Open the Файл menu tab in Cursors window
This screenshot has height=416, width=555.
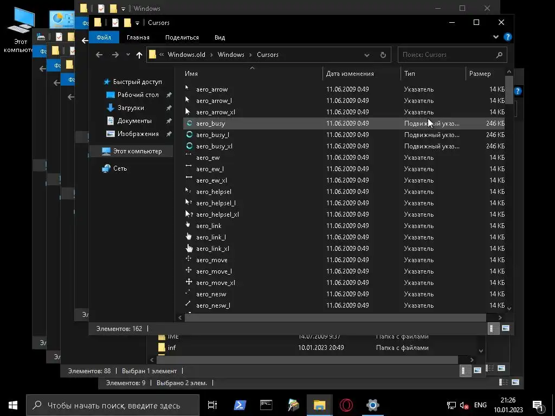[x=104, y=37]
